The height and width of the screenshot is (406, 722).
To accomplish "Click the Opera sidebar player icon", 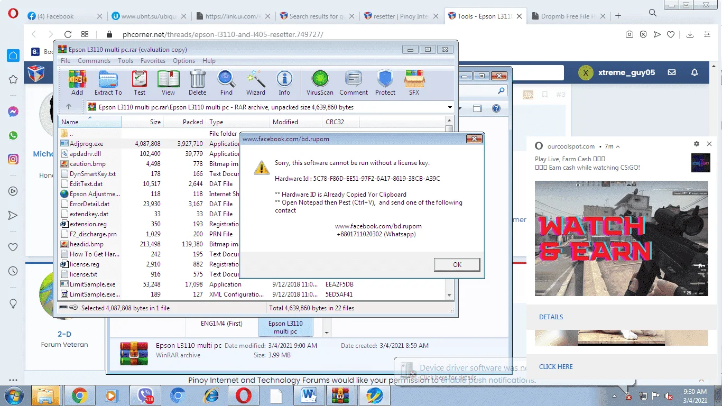I will [13, 191].
